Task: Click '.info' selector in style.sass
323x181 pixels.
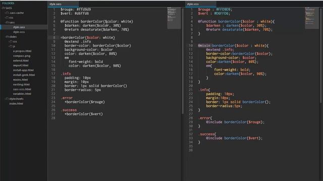Action: pos(66,74)
